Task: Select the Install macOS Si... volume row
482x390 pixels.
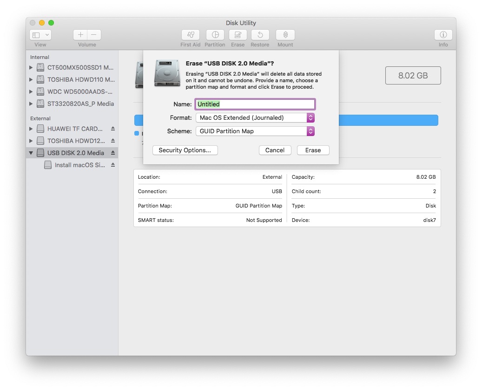Action: 72,165
